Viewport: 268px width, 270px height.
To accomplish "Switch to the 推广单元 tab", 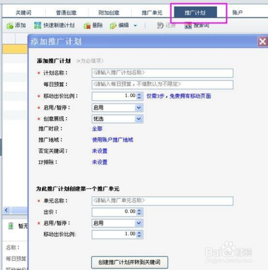I will [152, 13].
